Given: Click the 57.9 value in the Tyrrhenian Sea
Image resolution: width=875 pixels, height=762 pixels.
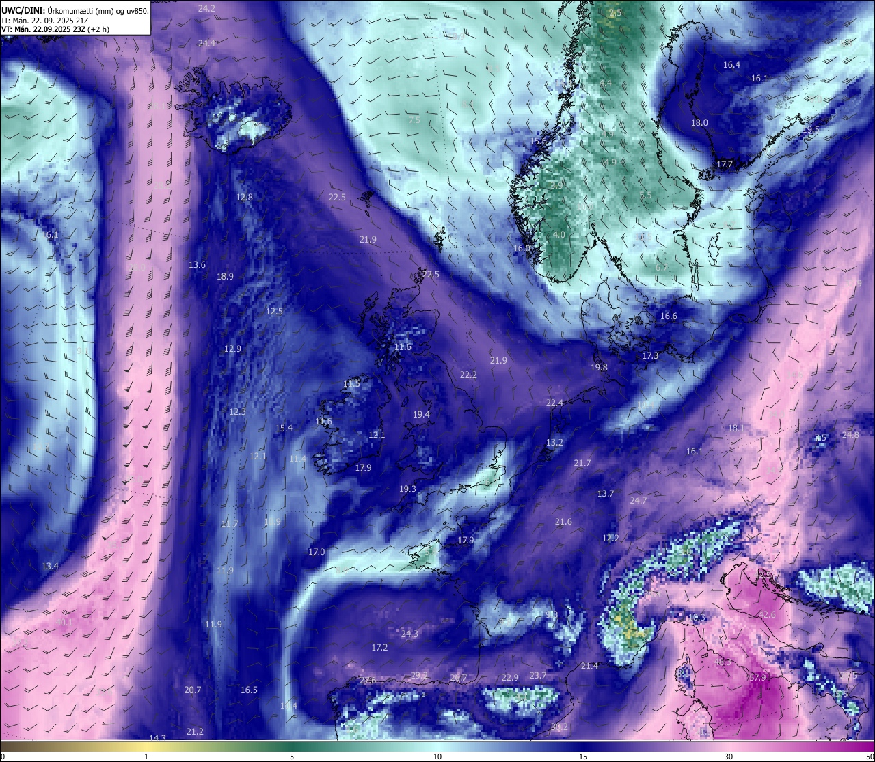Looking at the screenshot, I should point(757,677).
